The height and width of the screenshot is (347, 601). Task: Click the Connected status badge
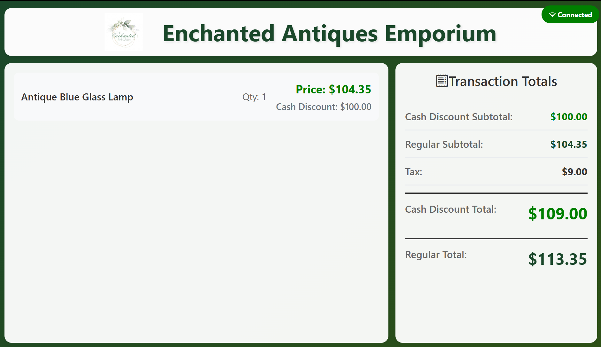pos(570,15)
